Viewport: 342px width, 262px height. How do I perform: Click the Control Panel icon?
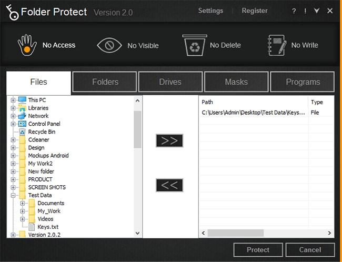coord(22,124)
